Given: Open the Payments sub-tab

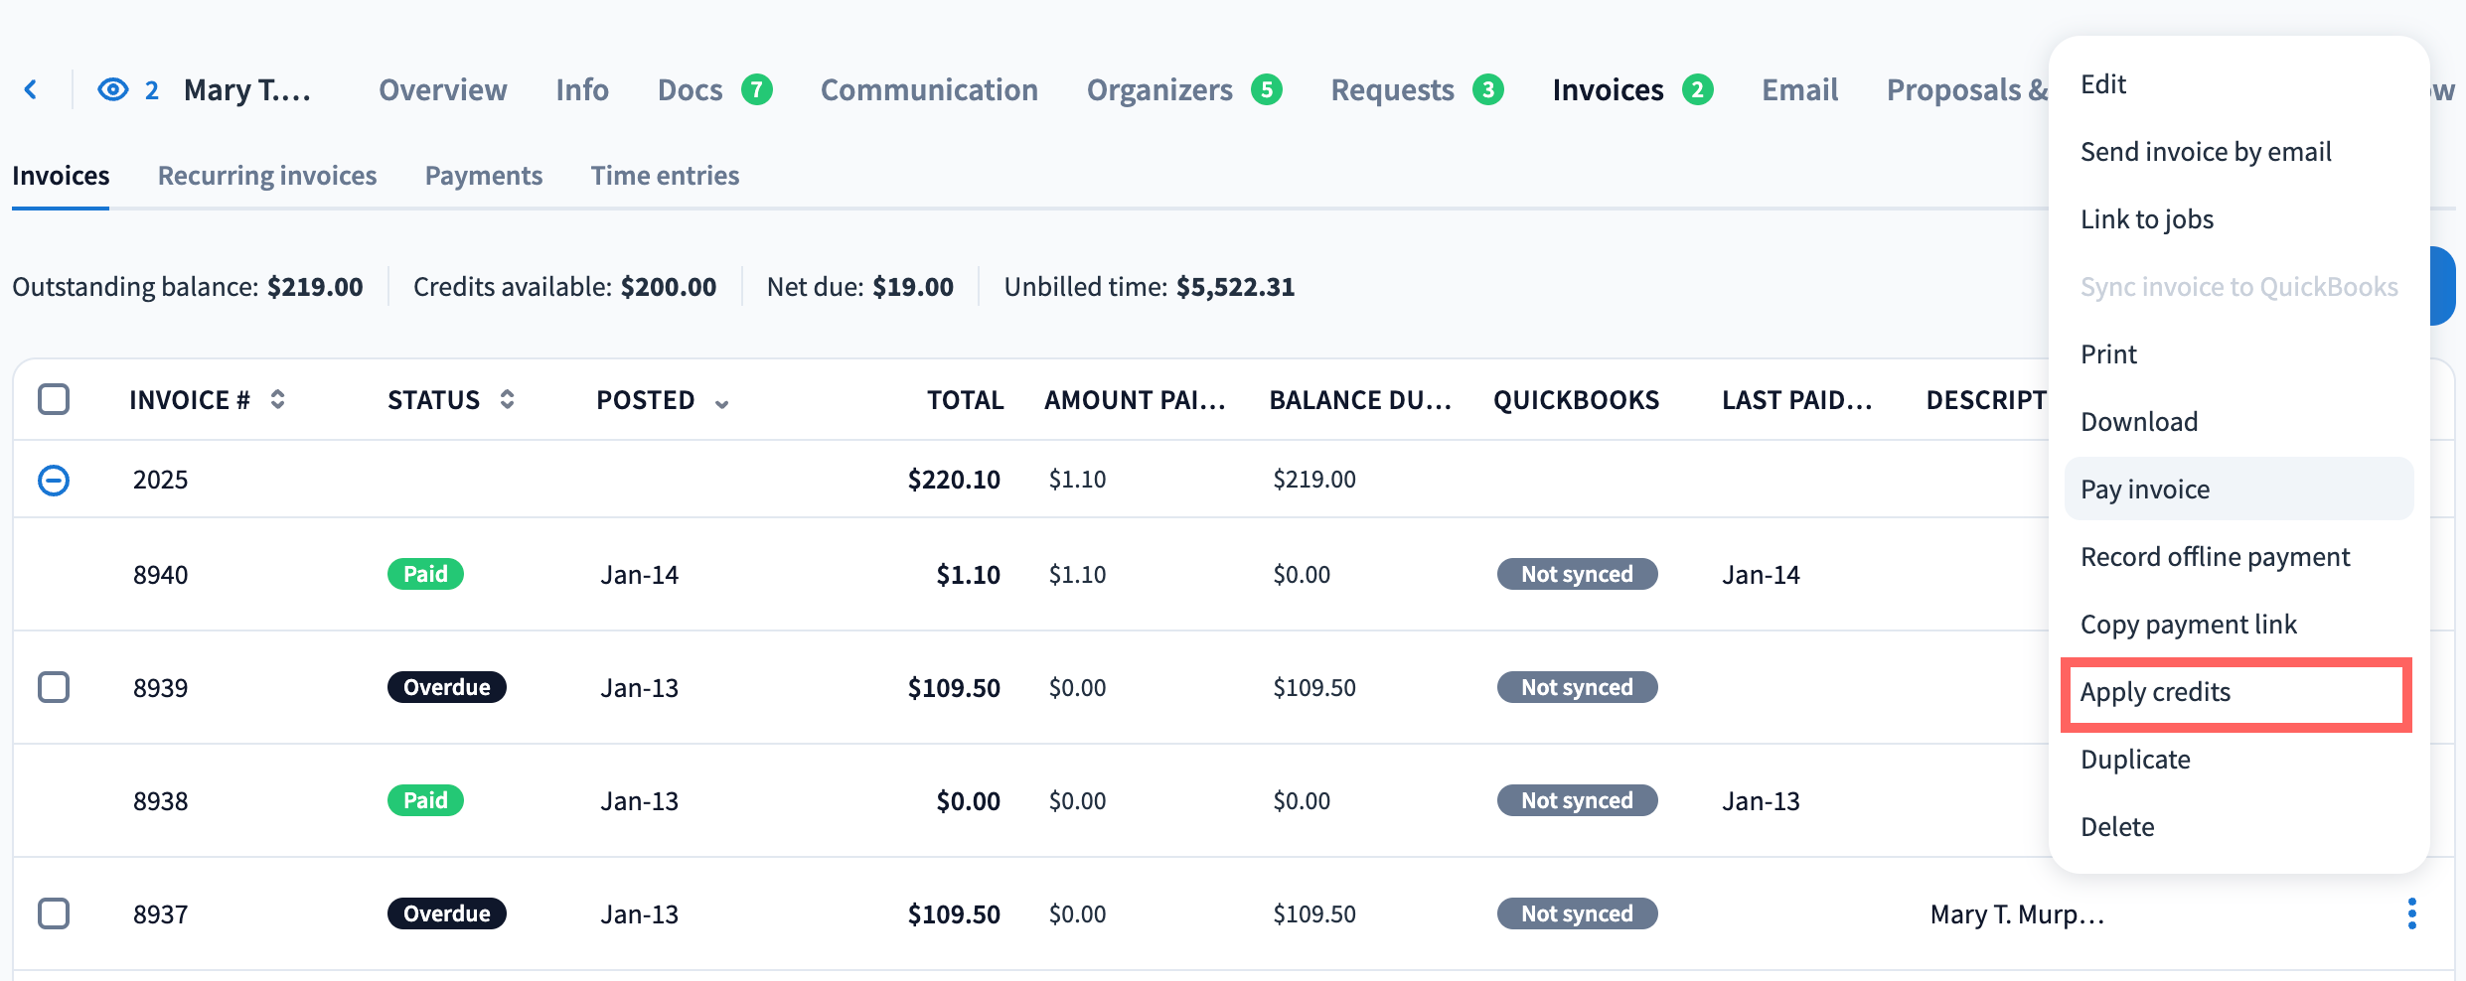Looking at the screenshot, I should tap(484, 176).
